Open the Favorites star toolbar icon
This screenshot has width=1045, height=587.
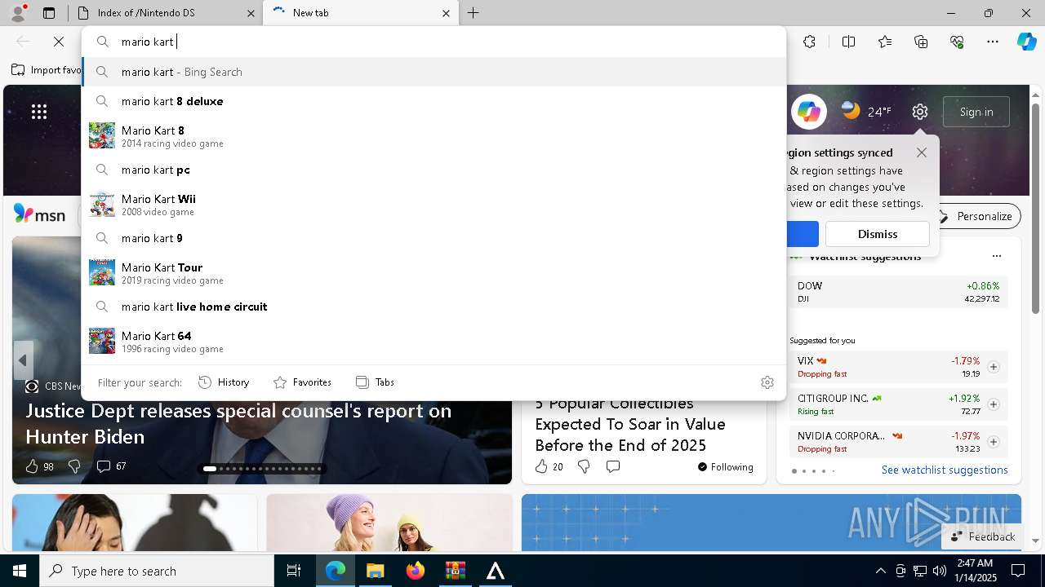[885, 42]
